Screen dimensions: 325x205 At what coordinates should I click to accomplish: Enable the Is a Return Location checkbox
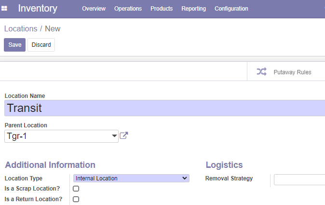click(76, 199)
